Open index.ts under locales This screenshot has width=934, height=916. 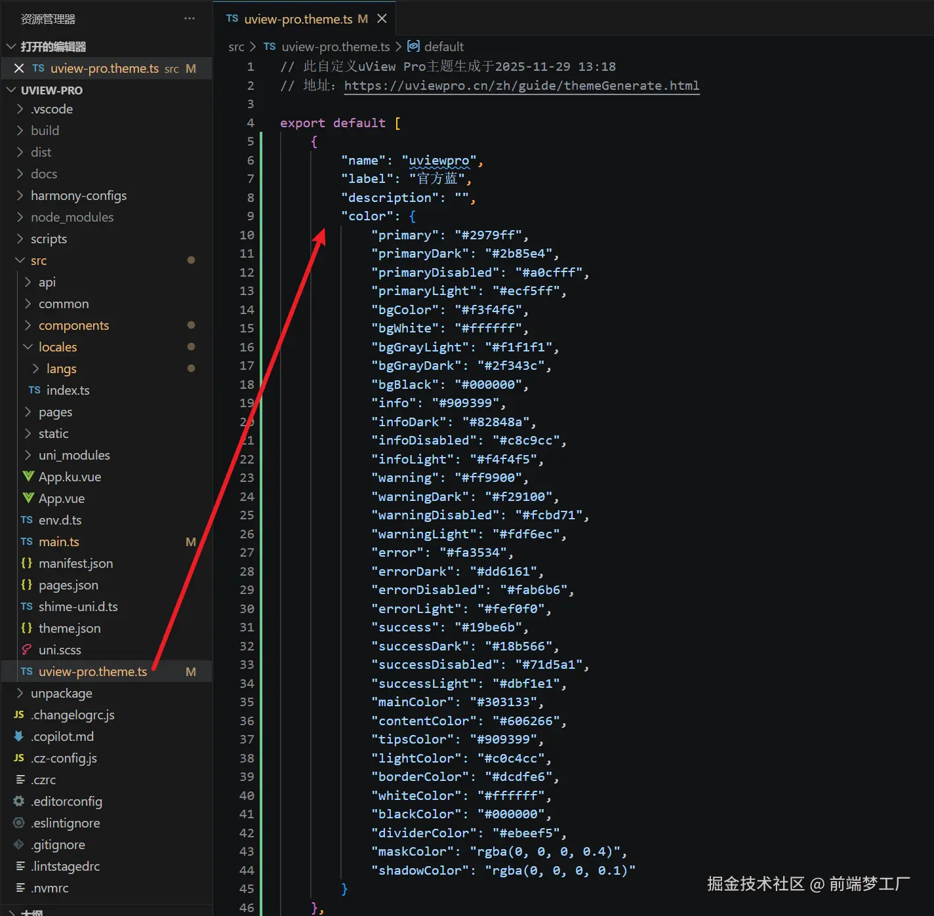[x=106, y=390]
